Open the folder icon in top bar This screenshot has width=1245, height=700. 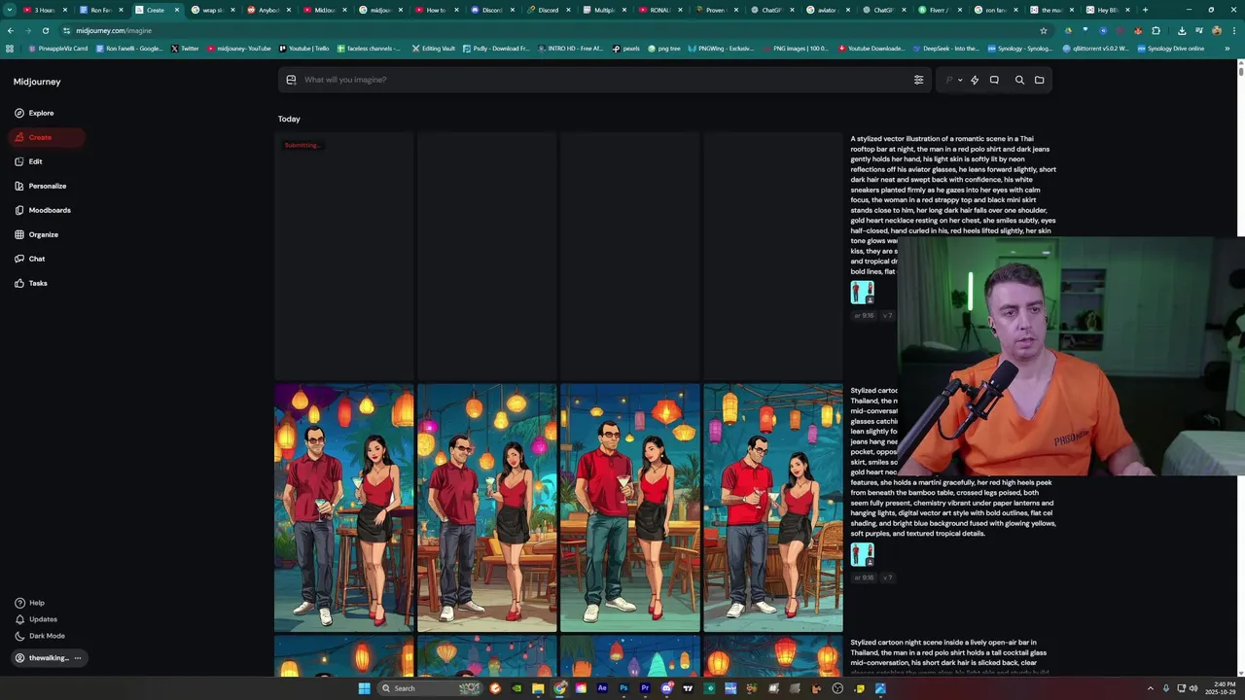point(1039,80)
